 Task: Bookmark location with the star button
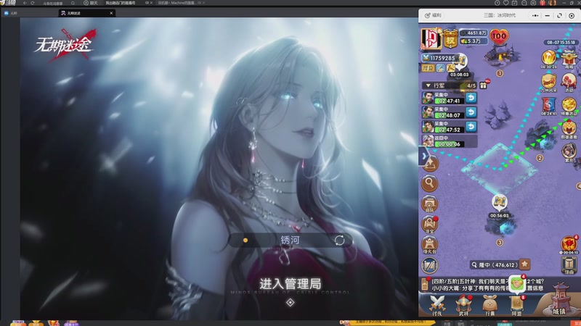click(x=524, y=264)
